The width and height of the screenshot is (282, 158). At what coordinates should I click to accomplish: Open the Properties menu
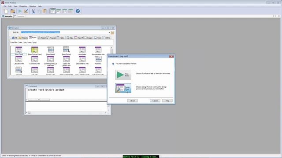click(x=23, y=6)
